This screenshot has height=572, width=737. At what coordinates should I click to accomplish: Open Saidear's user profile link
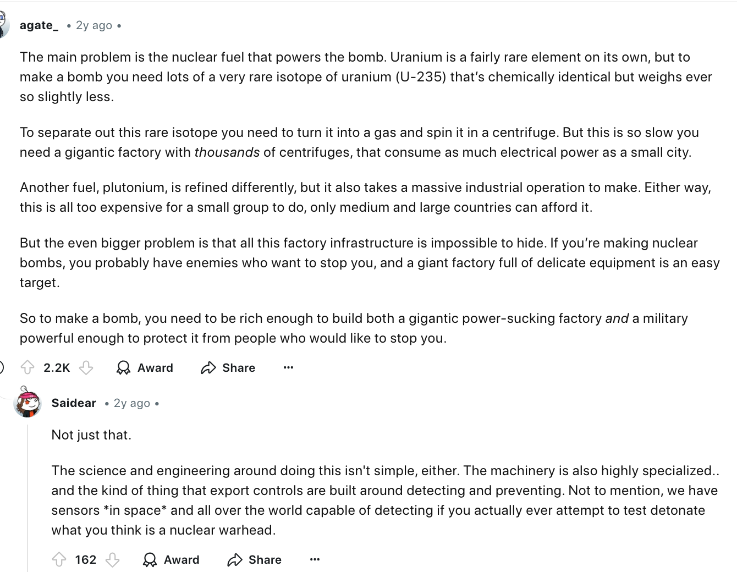point(74,403)
